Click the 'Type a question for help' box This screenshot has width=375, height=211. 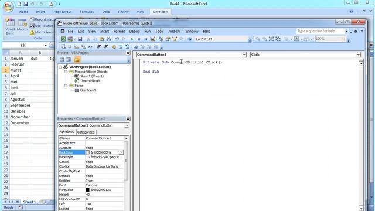click(x=320, y=31)
